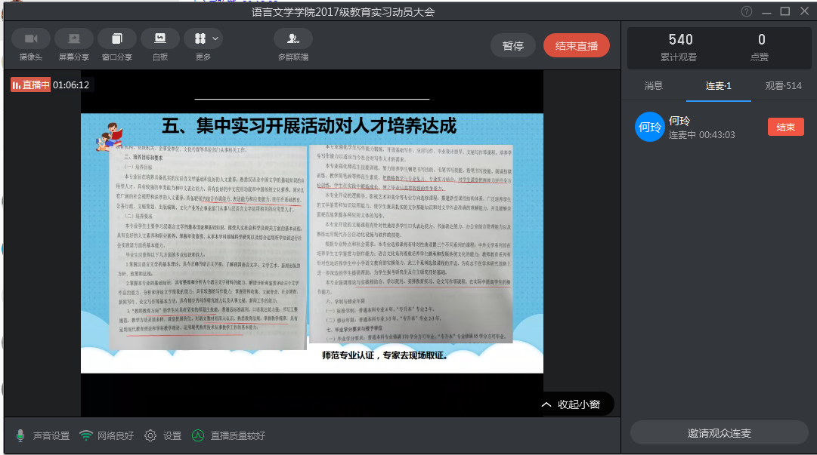This screenshot has height=455, width=817.
Task: Click the help question mark icon
Action: (747, 11)
